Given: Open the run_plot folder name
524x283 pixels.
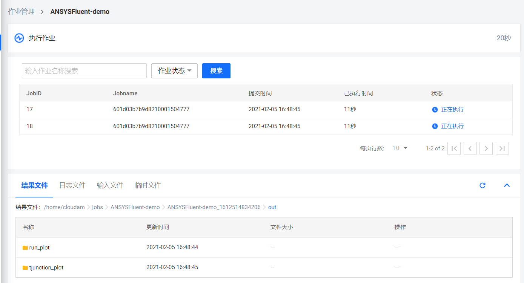Looking at the screenshot, I should tap(39, 248).
